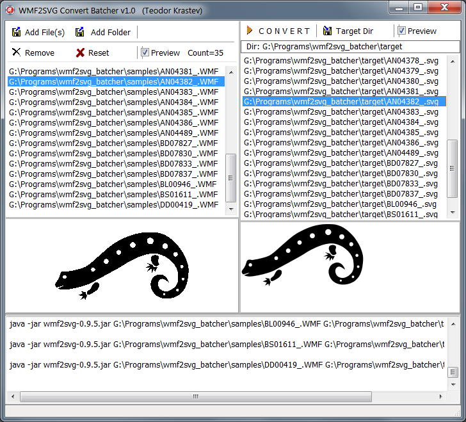Toggle the right target Preview checkbox

401,31
